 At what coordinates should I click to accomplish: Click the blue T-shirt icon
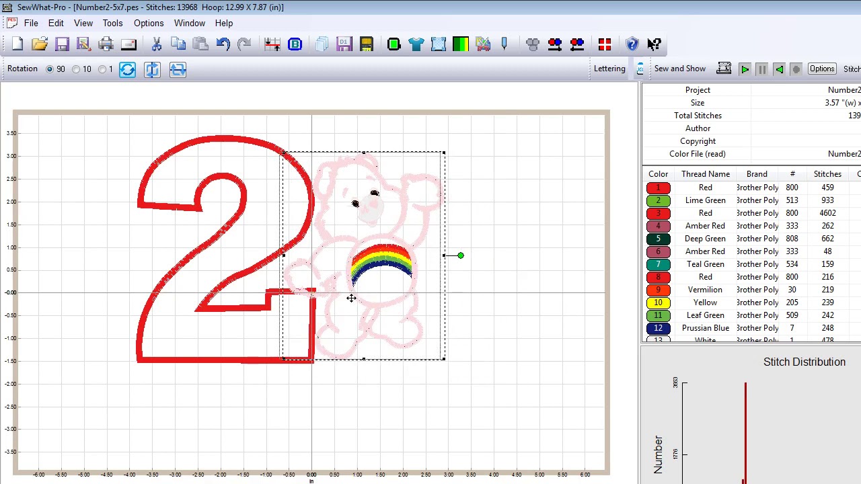(x=416, y=44)
